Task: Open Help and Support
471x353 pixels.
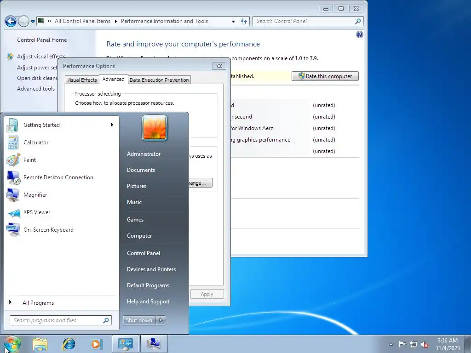Action: [154, 302]
